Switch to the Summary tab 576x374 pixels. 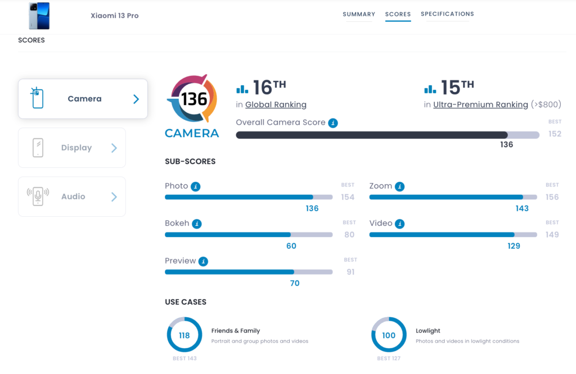click(359, 14)
